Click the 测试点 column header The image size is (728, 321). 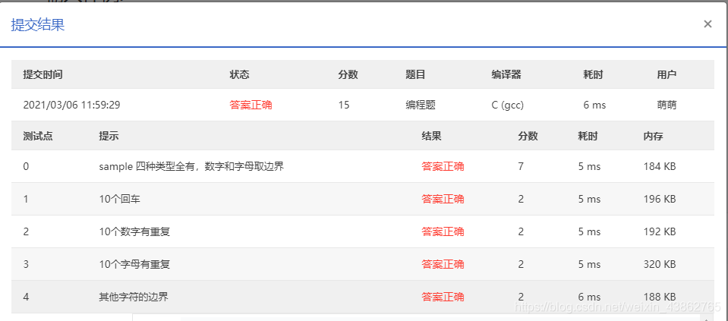point(38,136)
